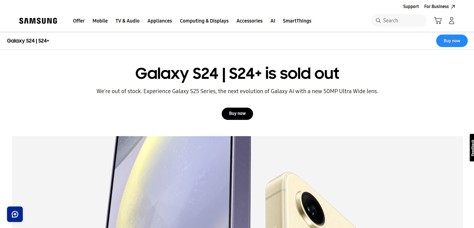Open the Mobile menu
This screenshot has width=474, height=228.
click(100, 21)
